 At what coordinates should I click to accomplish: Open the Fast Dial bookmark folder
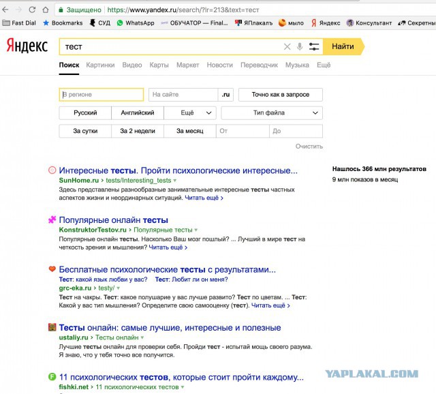coord(19,22)
